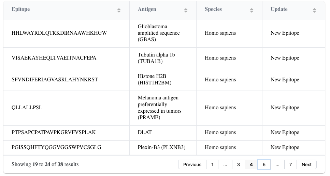Jump to last page 7
The image size is (330, 176).
point(290,164)
